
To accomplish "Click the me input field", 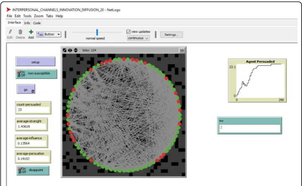I will point(250,128).
